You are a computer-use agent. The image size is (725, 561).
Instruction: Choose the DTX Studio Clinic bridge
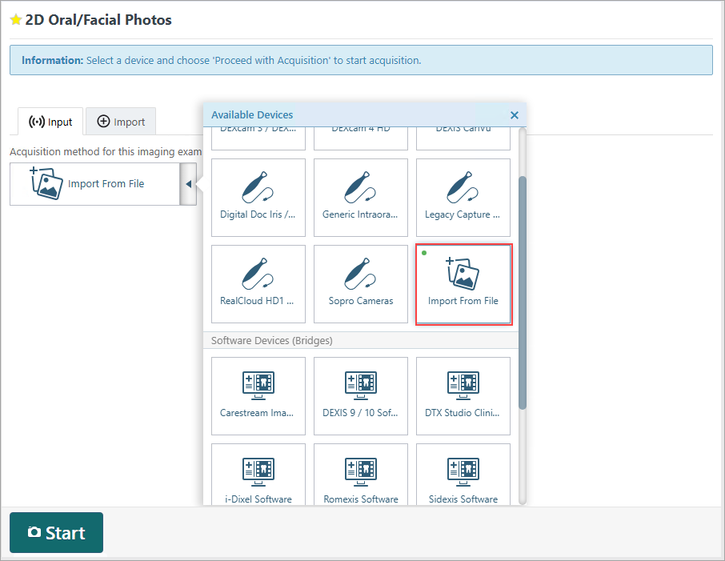pos(463,395)
